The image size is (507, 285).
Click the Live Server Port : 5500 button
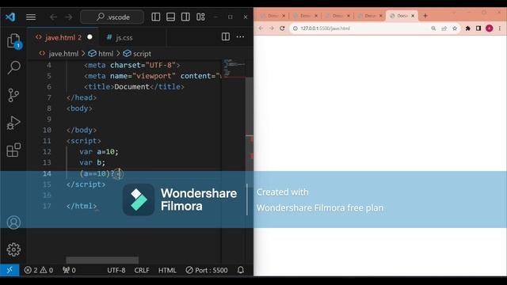(x=207, y=270)
